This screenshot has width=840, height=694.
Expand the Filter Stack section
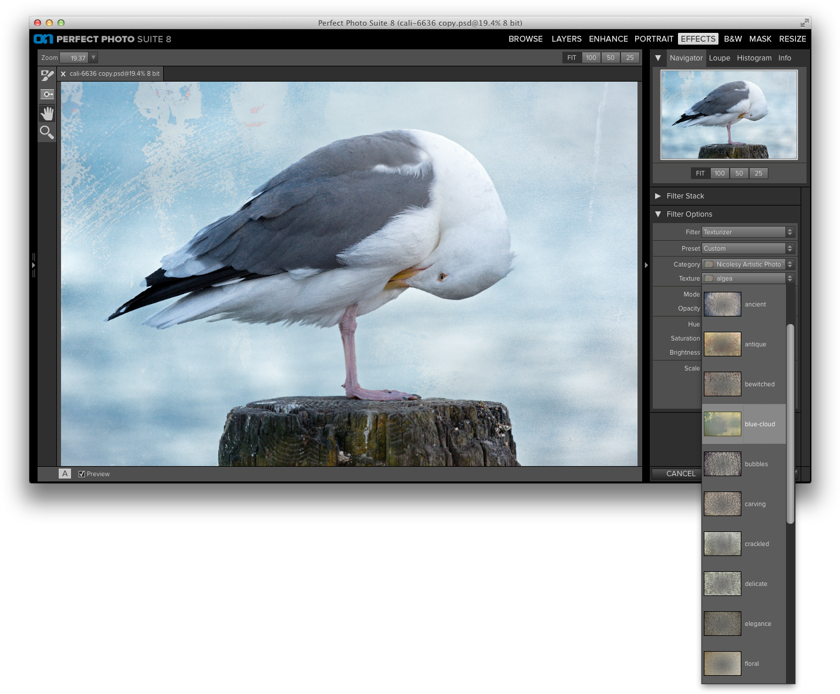(658, 196)
